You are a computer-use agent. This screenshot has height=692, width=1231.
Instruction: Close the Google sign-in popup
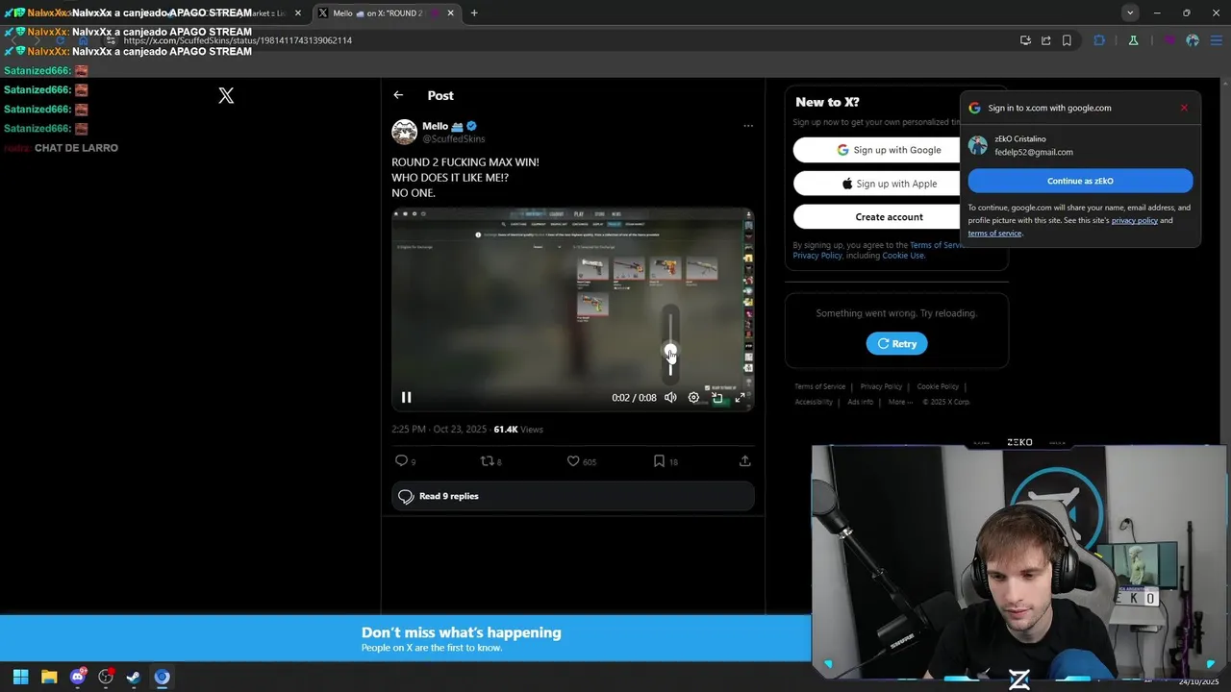click(1184, 108)
